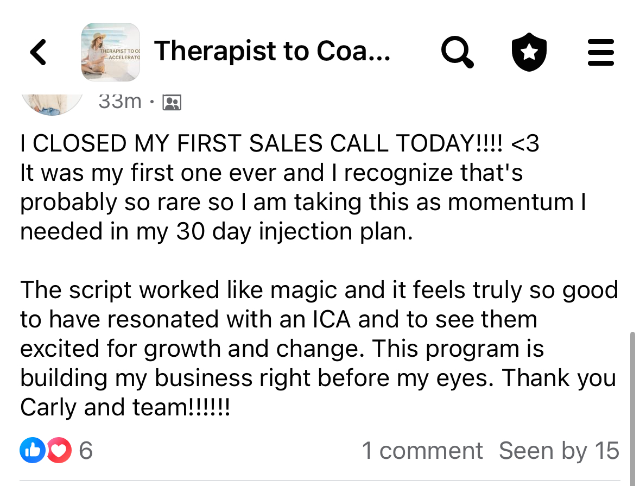This screenshot has width=640, height=486.
Task: Tap the red heart Love reaction icon
Action: coord(59,451)
